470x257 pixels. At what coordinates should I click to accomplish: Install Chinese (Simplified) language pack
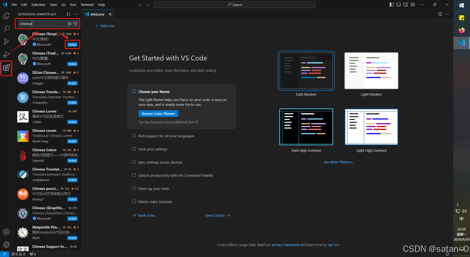(x=72, y=45)
